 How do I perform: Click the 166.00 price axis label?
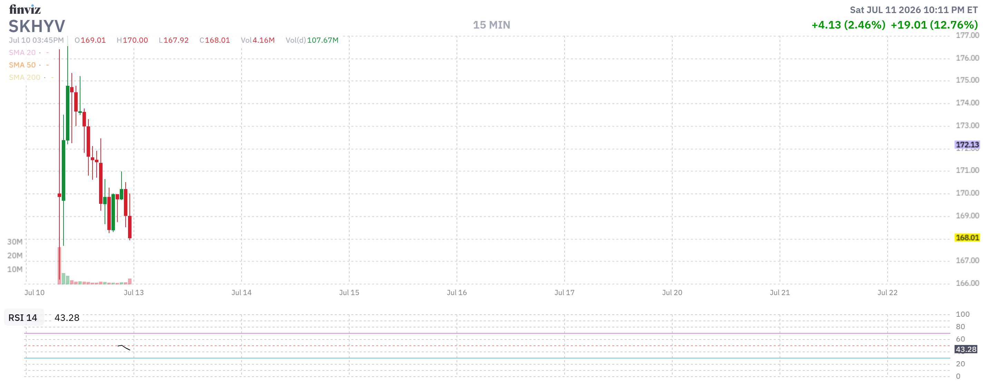967,283
